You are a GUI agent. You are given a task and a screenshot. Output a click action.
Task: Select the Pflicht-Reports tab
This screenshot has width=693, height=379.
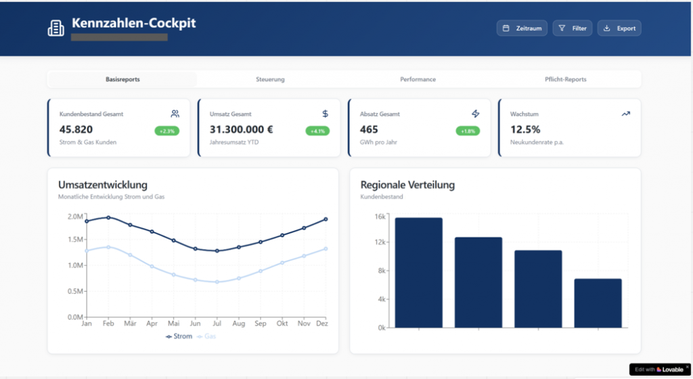[566, 79]
